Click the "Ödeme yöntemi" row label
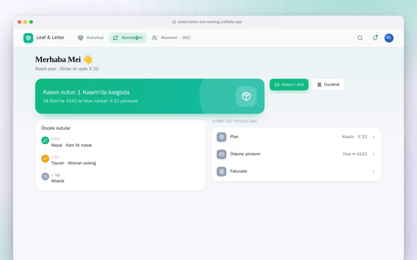 245,154
